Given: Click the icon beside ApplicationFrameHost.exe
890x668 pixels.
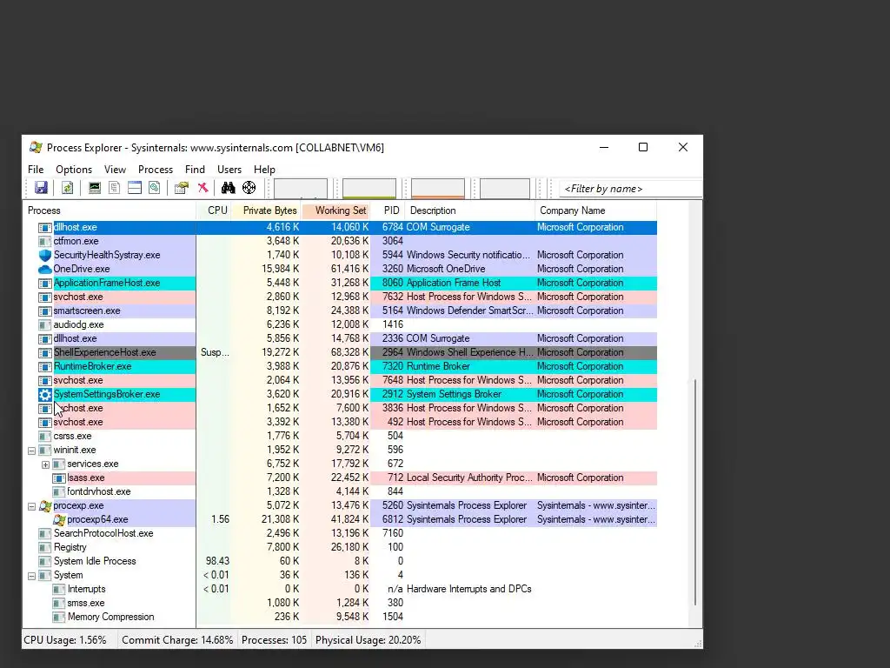Looking at the screenshot, I should pyautogui.click(x=45, y=283).
